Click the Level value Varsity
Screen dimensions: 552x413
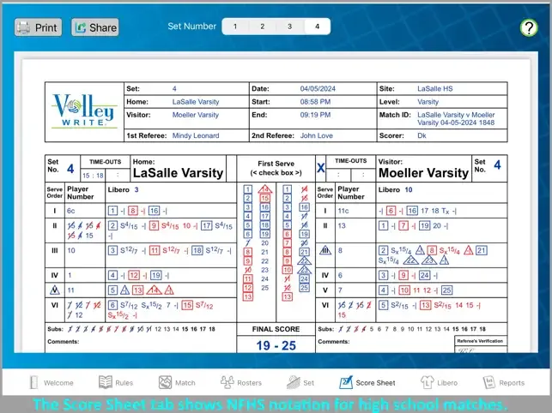point(428,102)
